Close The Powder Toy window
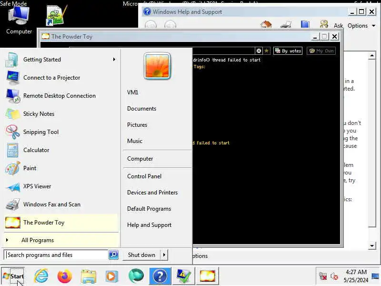Image resolution: width=381 pixels, height=286 pixels. coord(335,37)
